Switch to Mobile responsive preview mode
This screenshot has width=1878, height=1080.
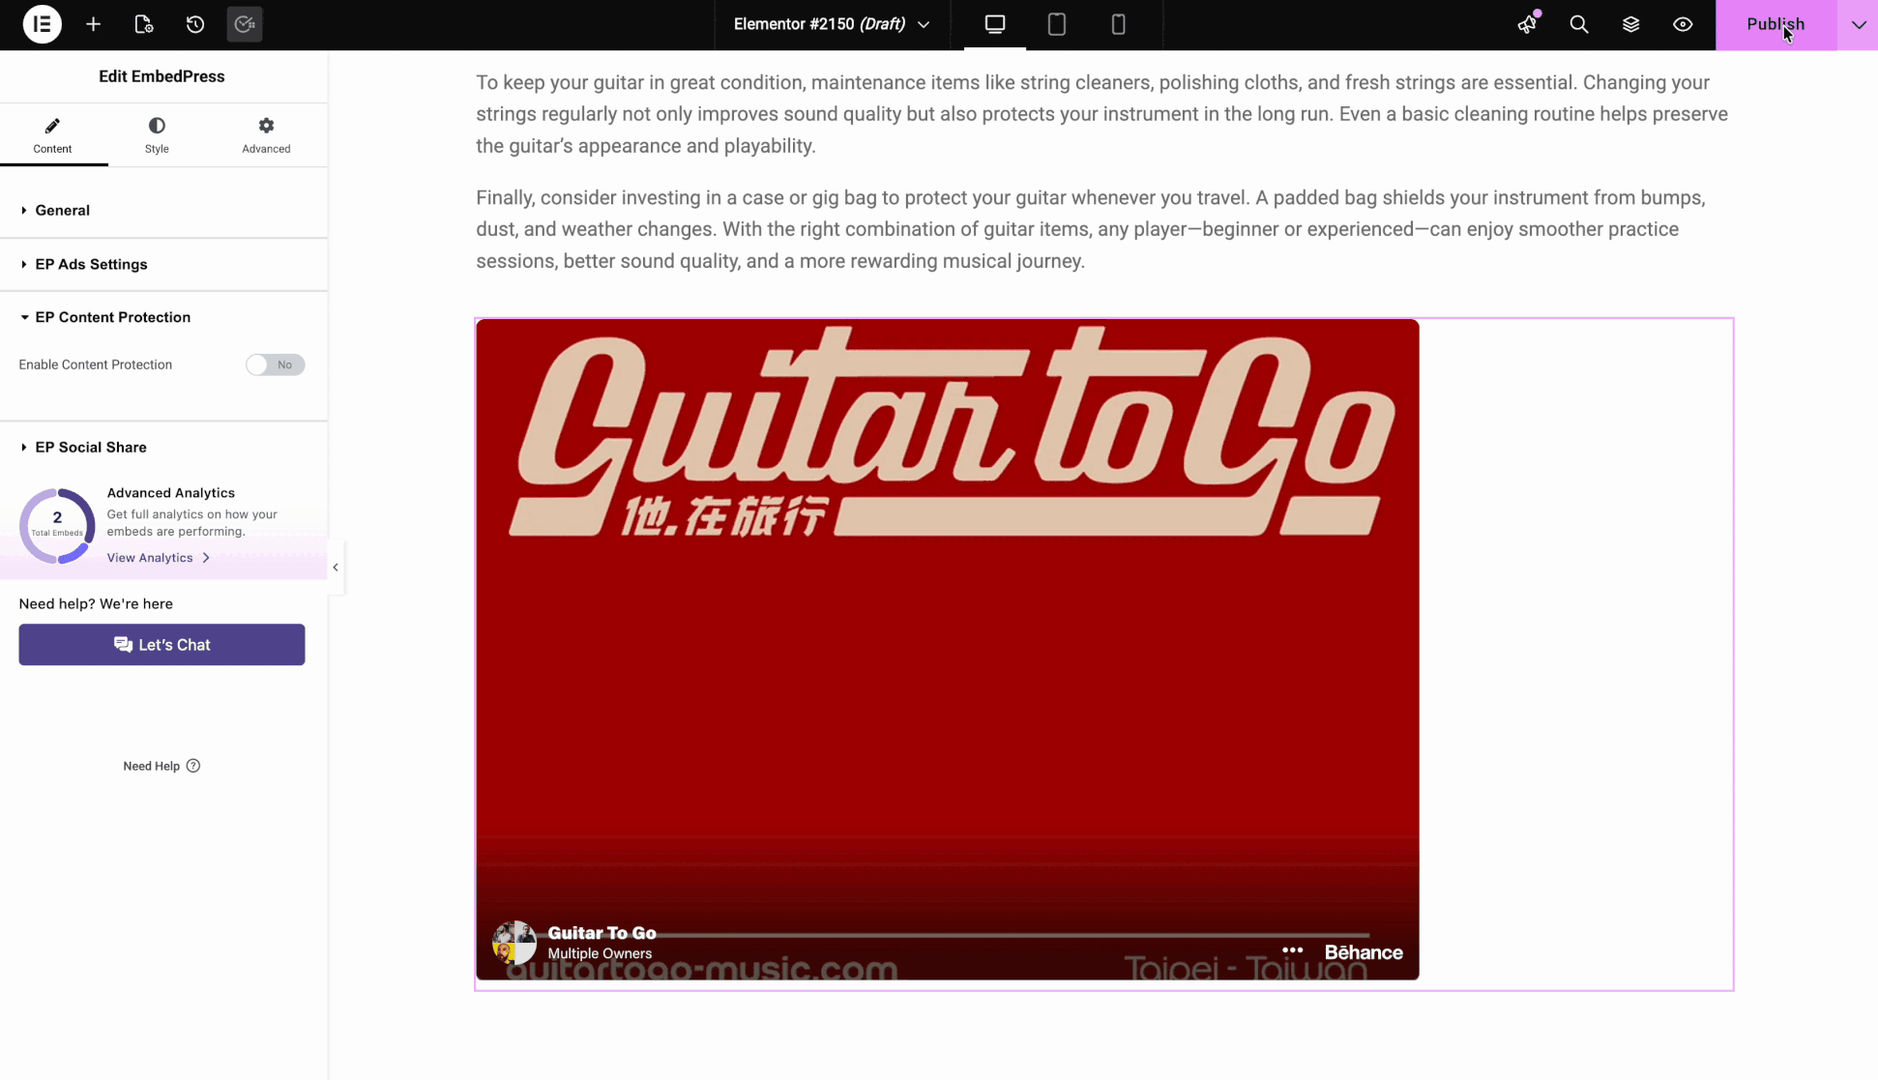[1118, 24]
